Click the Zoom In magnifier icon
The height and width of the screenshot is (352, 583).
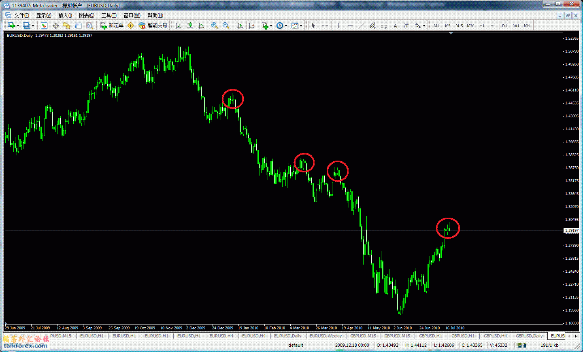215,25
